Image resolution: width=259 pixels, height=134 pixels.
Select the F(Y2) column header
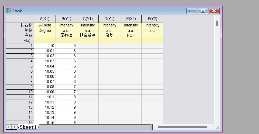pos(152,19)
